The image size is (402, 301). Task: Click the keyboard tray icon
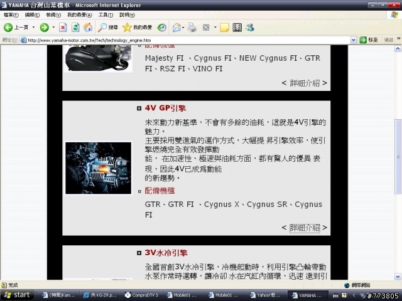click(335, 295)
